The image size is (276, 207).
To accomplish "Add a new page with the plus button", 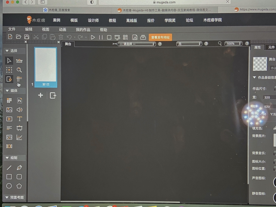I will (40, 95).
